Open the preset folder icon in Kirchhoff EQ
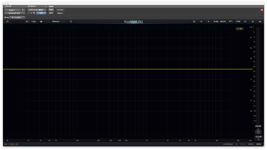 tap(7, 22)
